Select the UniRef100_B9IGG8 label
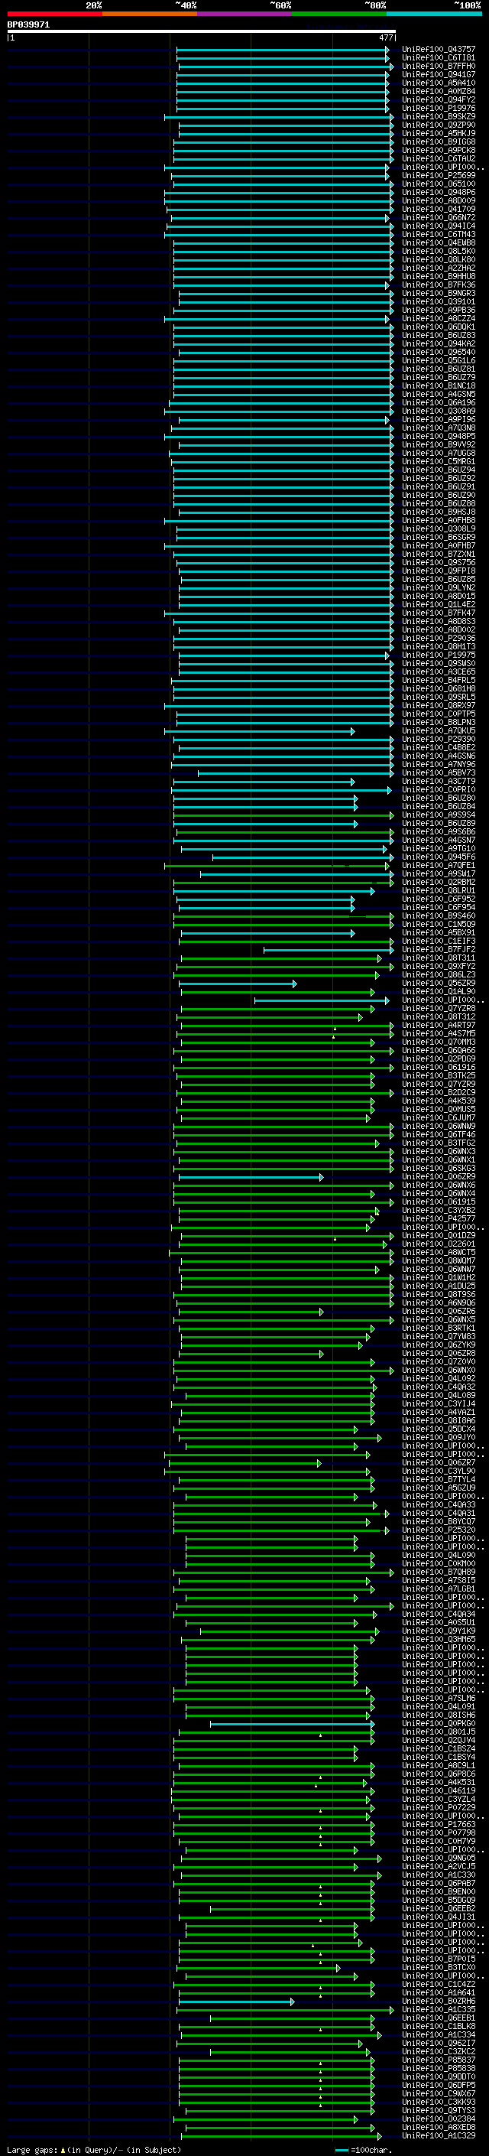The width and height of the screenshot is (489, 2156). 439,141
